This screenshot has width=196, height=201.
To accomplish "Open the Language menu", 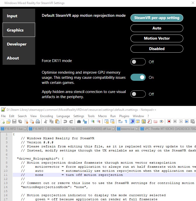I will tap(63, 116).
